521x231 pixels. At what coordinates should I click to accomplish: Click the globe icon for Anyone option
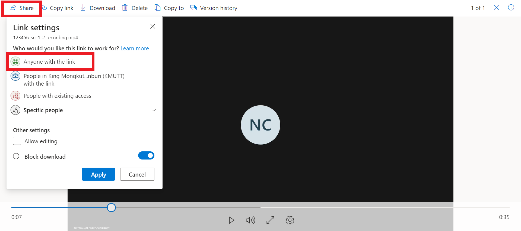click(x=15, y=62)
